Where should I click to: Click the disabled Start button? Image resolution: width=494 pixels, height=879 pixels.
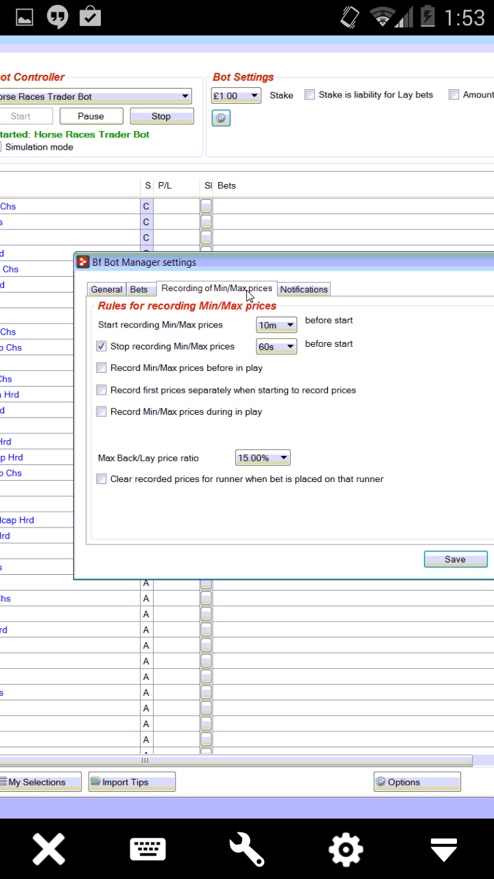(26, 116)
